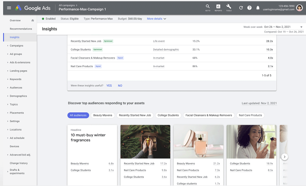Click College Students table row name
Image resolution: width=306 pixels, height=186 pixels.
click(80, 49)
